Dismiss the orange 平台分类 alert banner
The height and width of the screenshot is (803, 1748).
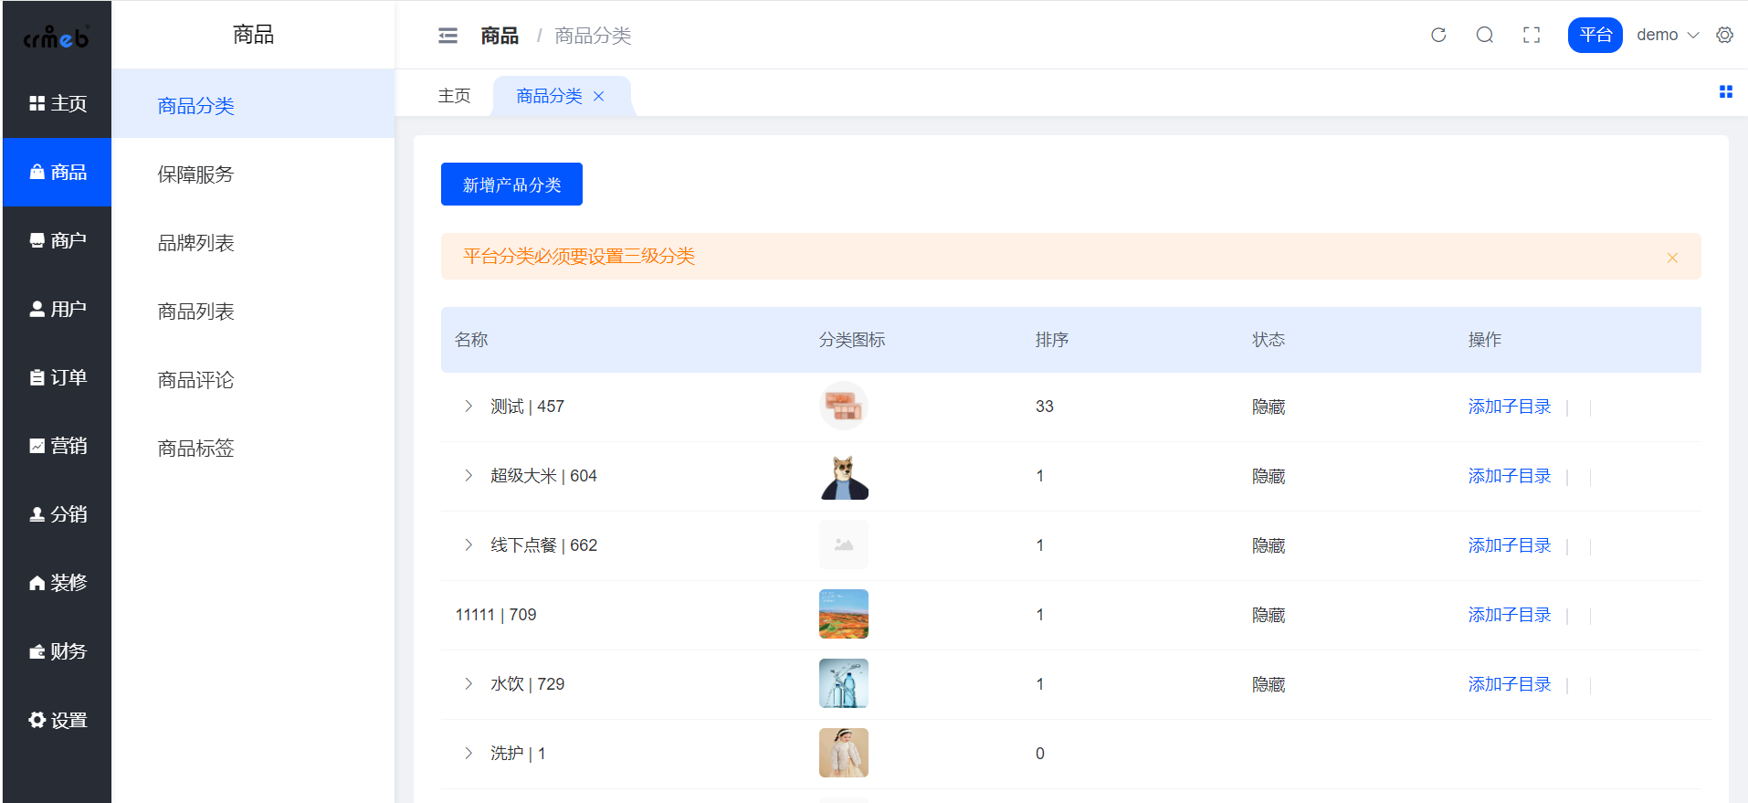pyautogui.click(x=1672, y=258)
